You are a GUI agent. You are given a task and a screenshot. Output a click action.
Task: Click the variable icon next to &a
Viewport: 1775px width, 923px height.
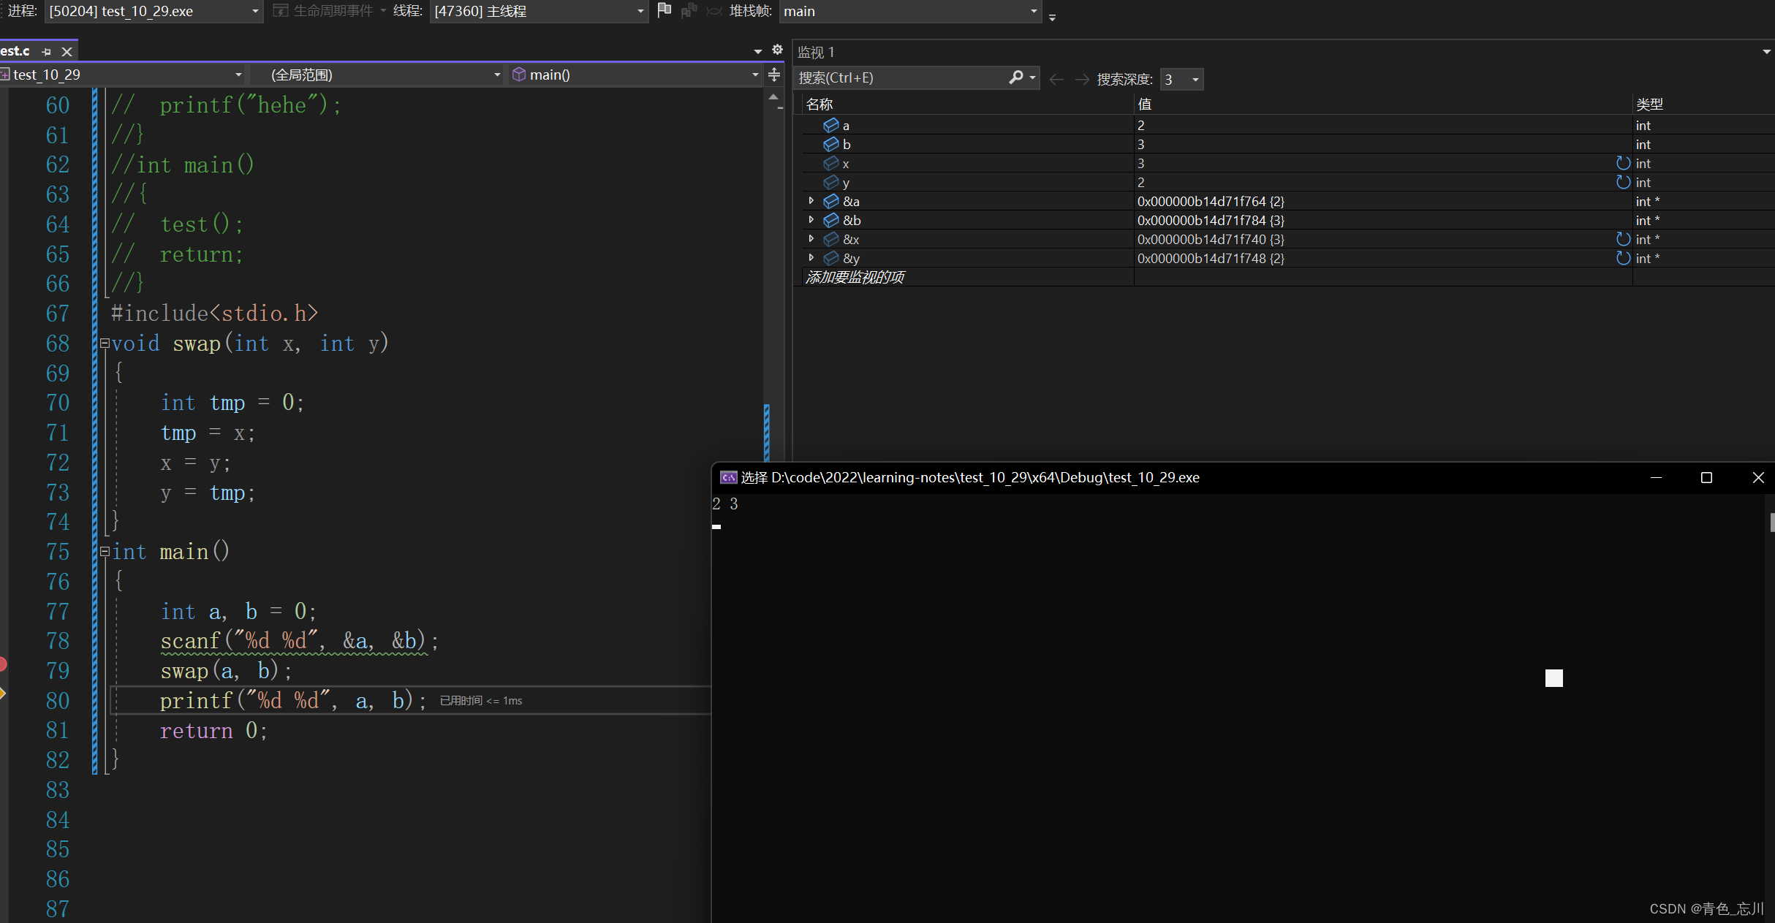(831, 201)
